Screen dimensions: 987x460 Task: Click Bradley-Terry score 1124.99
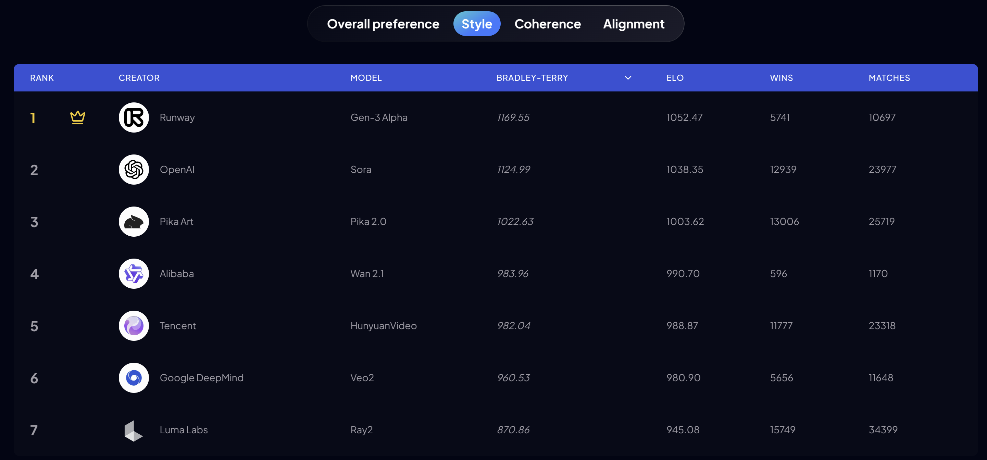513,170
